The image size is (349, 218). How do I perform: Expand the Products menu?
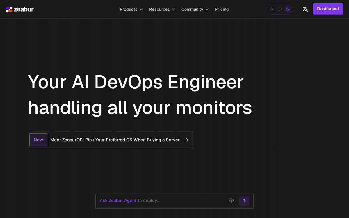(131, 9)
